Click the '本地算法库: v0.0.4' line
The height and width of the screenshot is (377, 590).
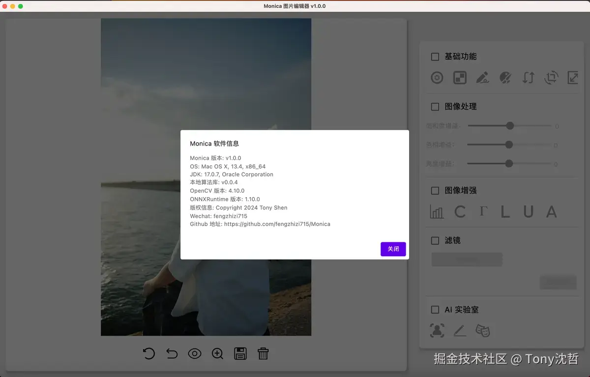click(x=214, y=182)
